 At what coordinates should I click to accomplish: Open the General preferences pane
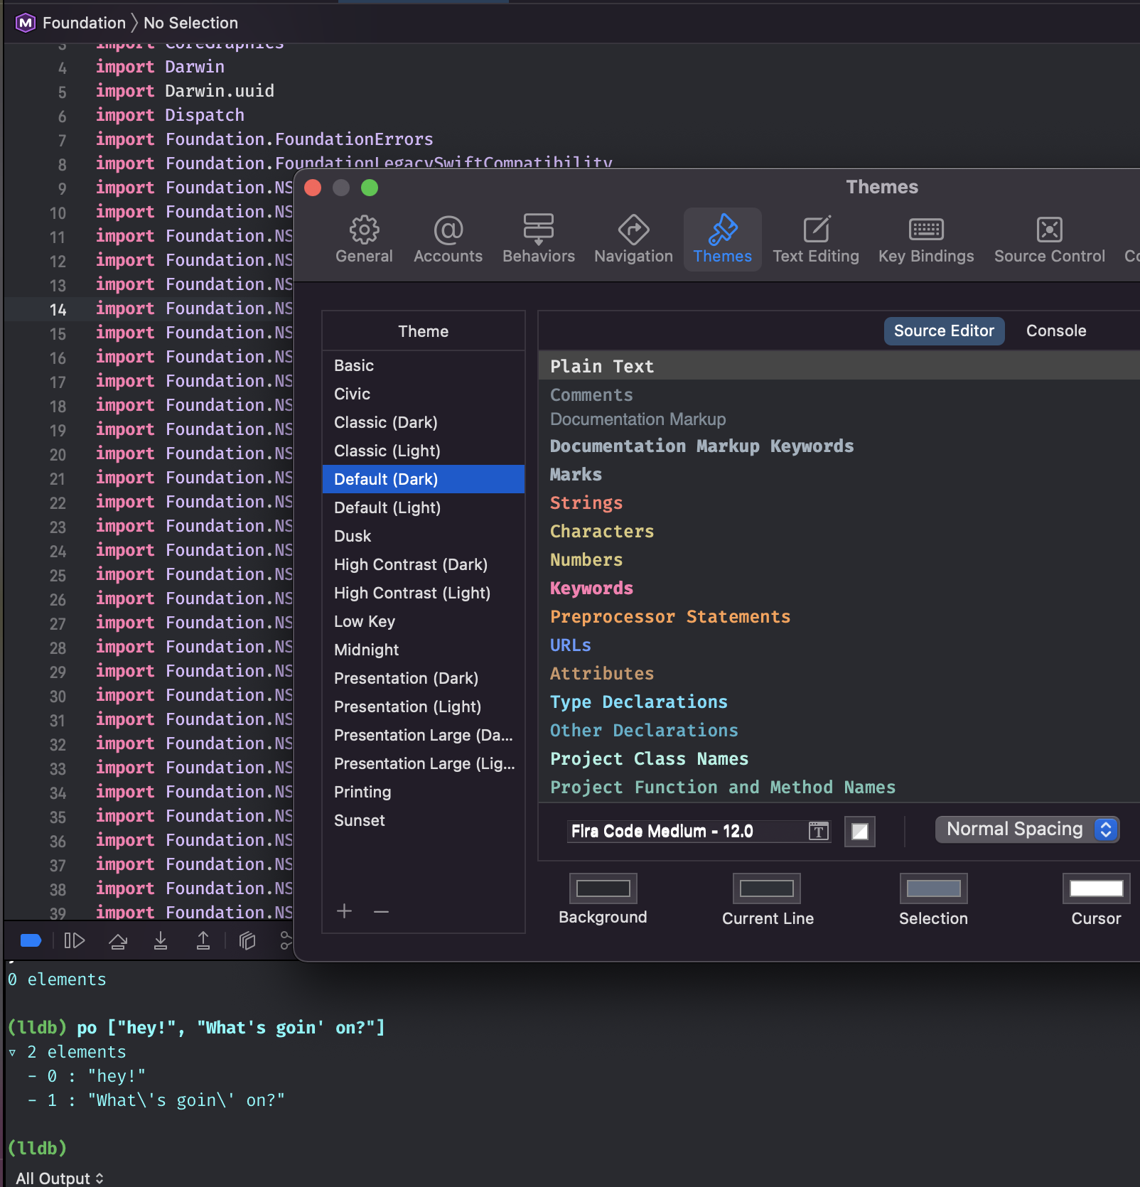click(364, 240)
